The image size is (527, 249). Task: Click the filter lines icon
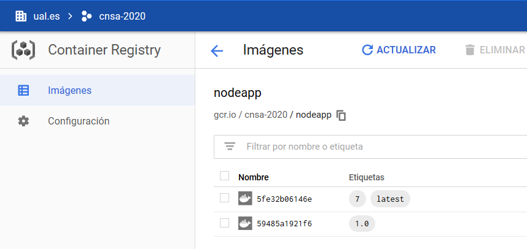pyautogui.click(x=230, y=147)
